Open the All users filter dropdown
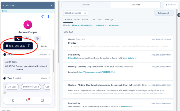 click(x=101, y=25)
